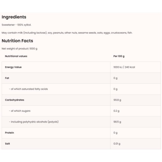Select the Fat row label
162x162 pixels.
(7, 78)
